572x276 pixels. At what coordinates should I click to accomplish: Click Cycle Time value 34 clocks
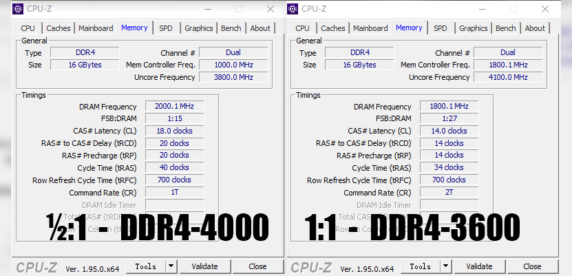pos(449,167)
